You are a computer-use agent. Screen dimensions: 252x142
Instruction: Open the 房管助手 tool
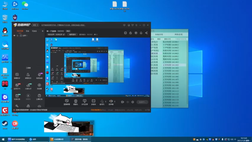click(28, 75)
